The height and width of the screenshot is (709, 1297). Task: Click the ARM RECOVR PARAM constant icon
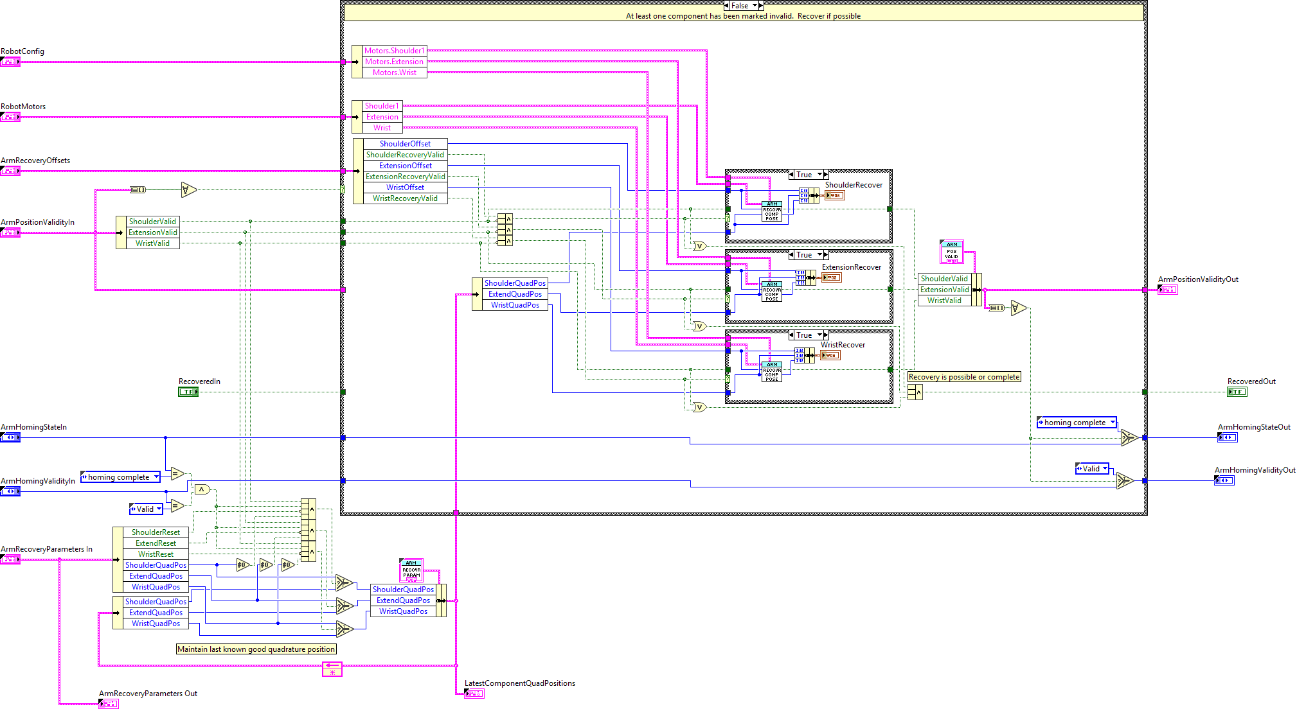point(411,570)
